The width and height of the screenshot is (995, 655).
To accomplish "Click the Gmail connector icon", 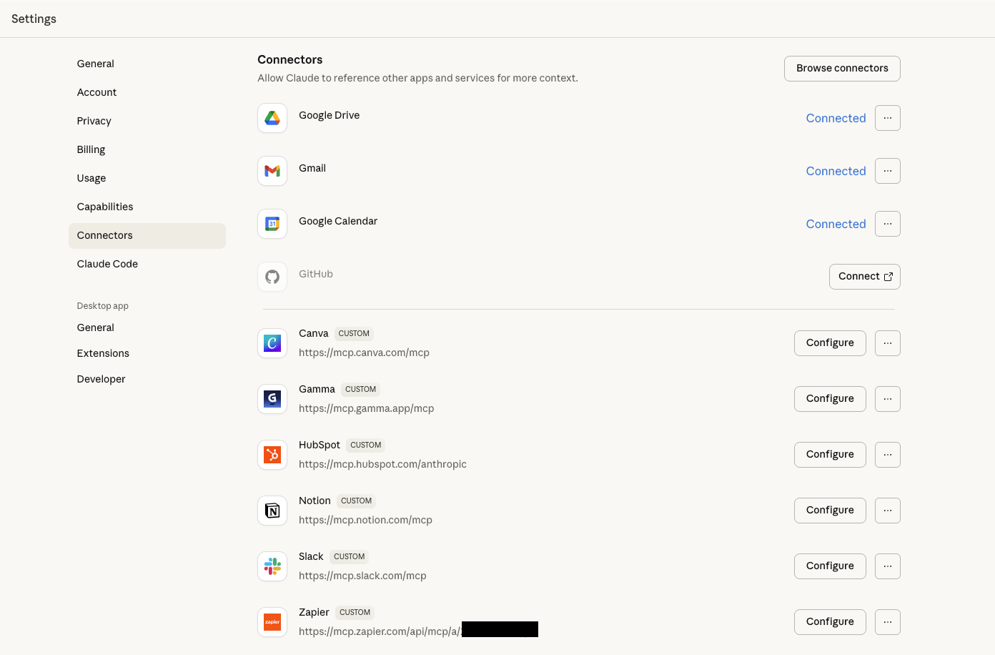I will point(272,171).
